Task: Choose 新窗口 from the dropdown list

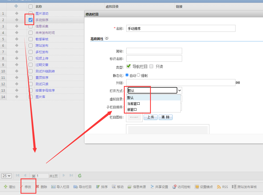Action: [132, 109]
